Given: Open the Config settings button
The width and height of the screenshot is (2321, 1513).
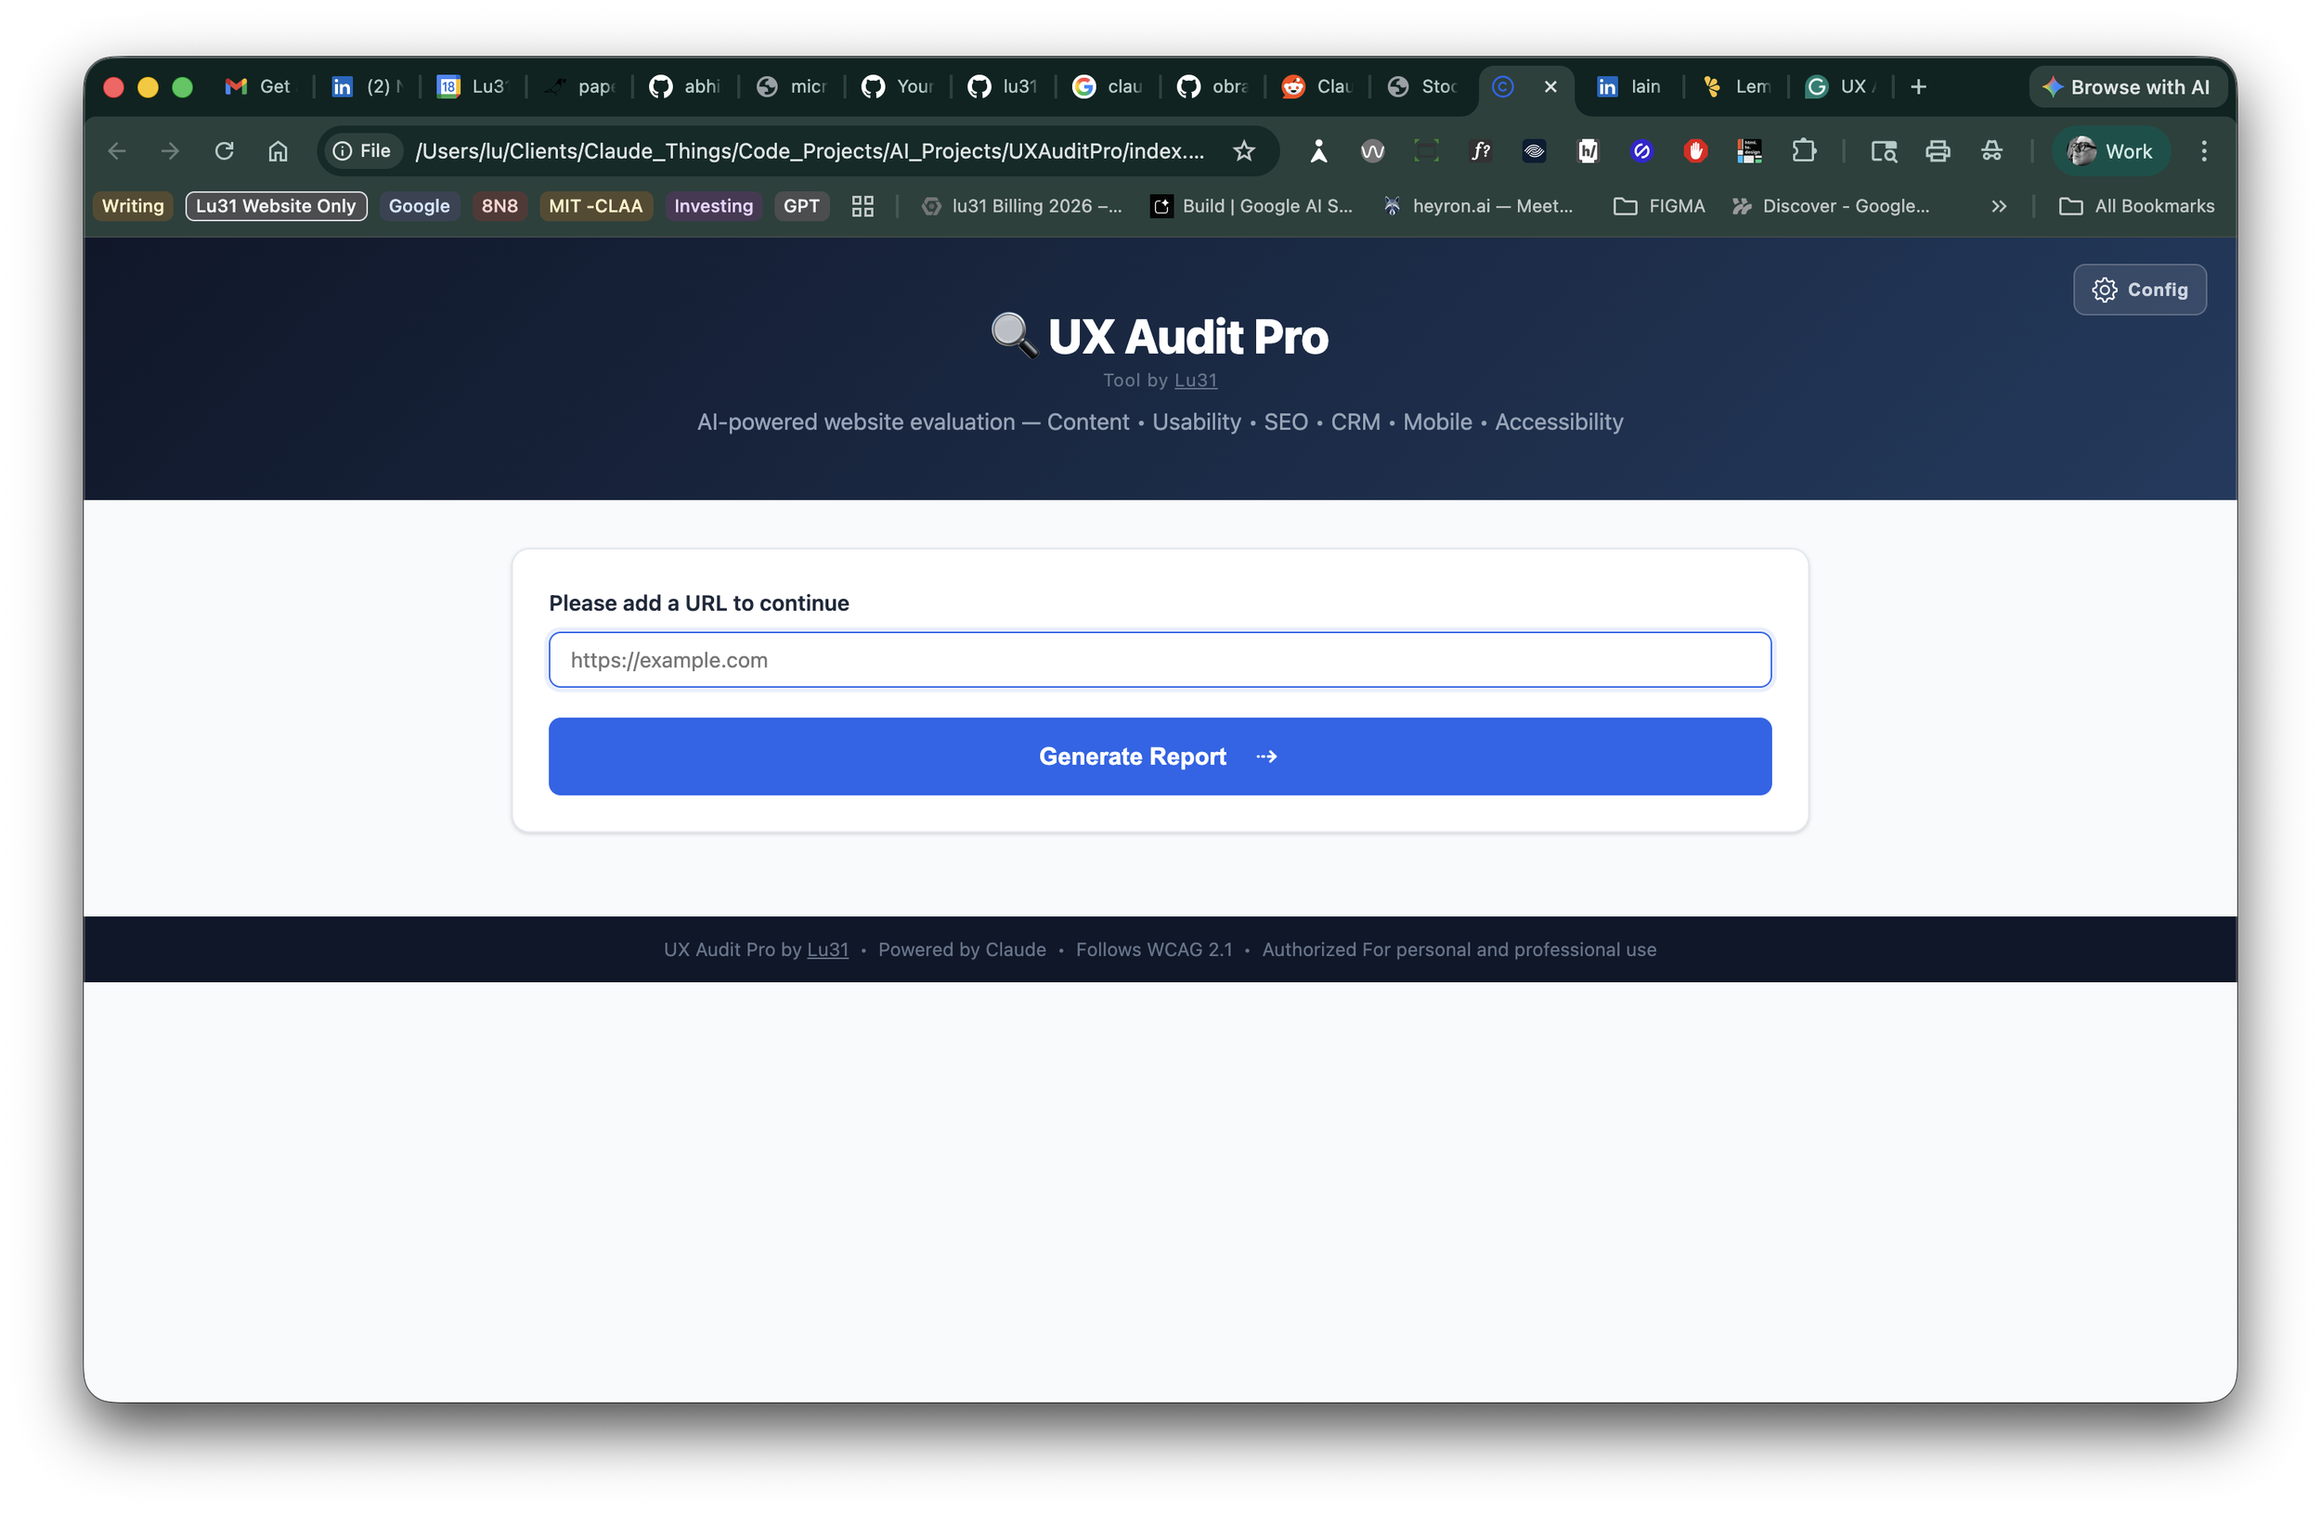Looking at the screenshot, I should pyautogui.click(x=2140, y=290).
